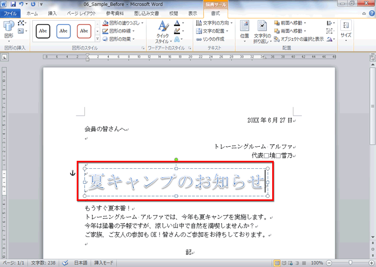Viewport: 376px width, 267px height.
Task: Open the shape styles dialog launcher
Action: click(x=143, y=48)
